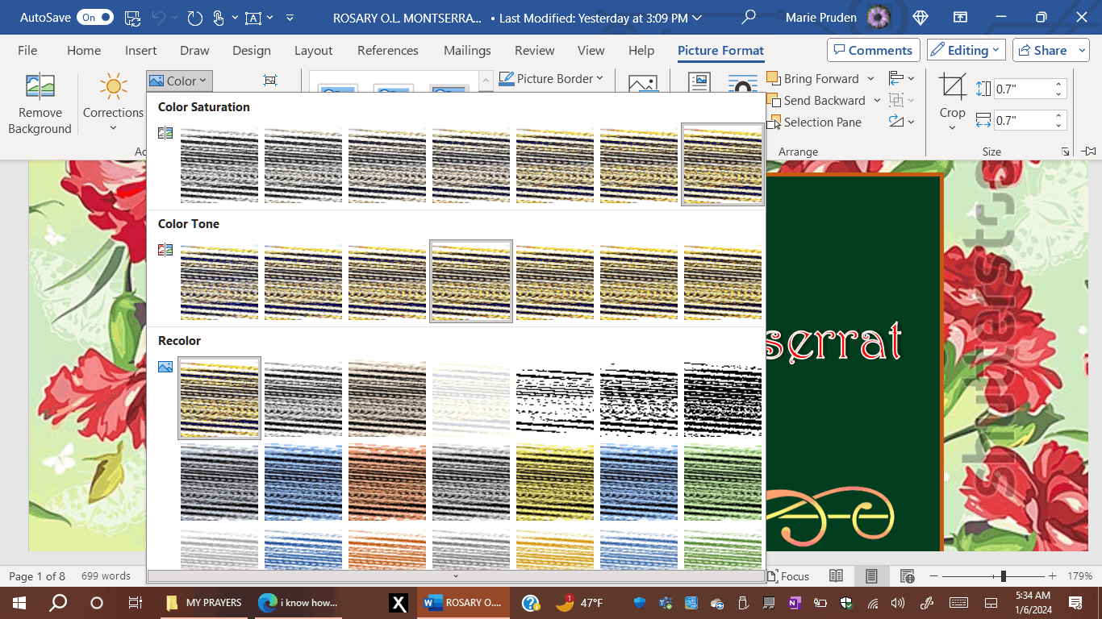
Task: Open the Bring Forward dropdown arrow
Action: (x=870, y=79)
